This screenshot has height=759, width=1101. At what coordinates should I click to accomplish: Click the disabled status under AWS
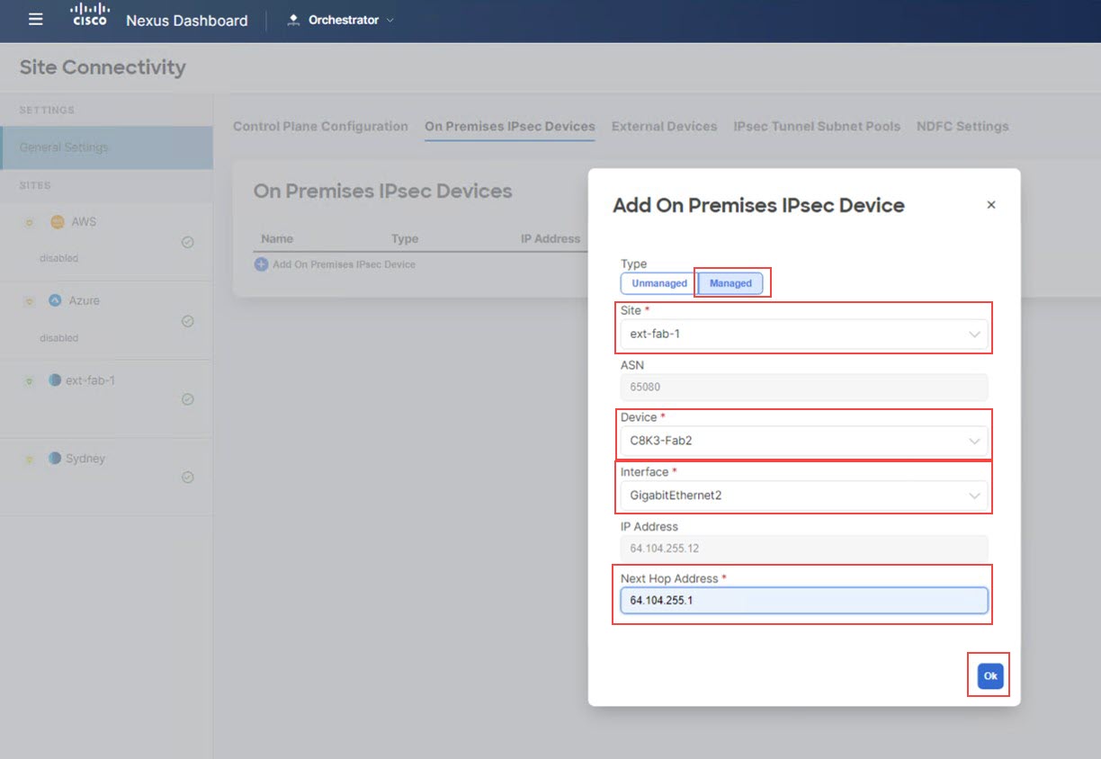coord(58,258)
